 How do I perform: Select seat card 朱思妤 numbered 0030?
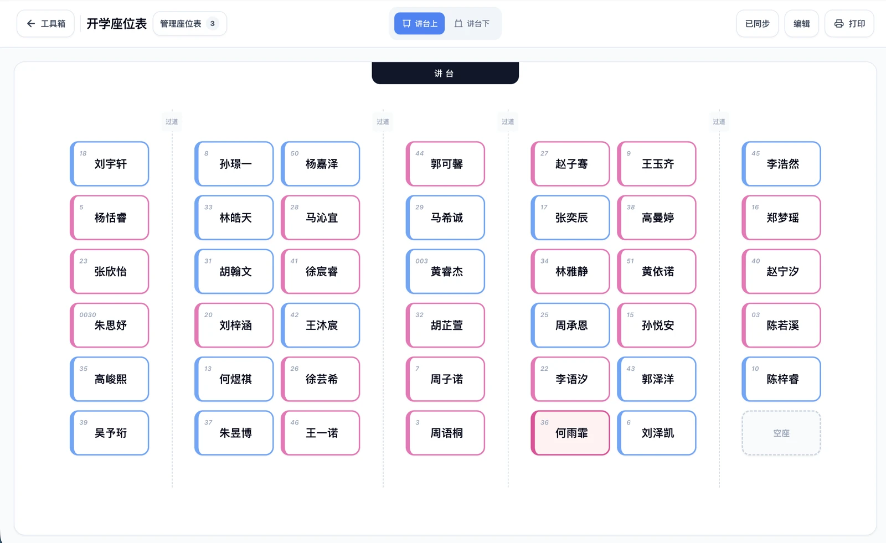(x=109, y=325)
